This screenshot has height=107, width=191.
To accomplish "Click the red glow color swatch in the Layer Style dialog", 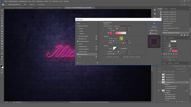I will [x=111, y=33].
